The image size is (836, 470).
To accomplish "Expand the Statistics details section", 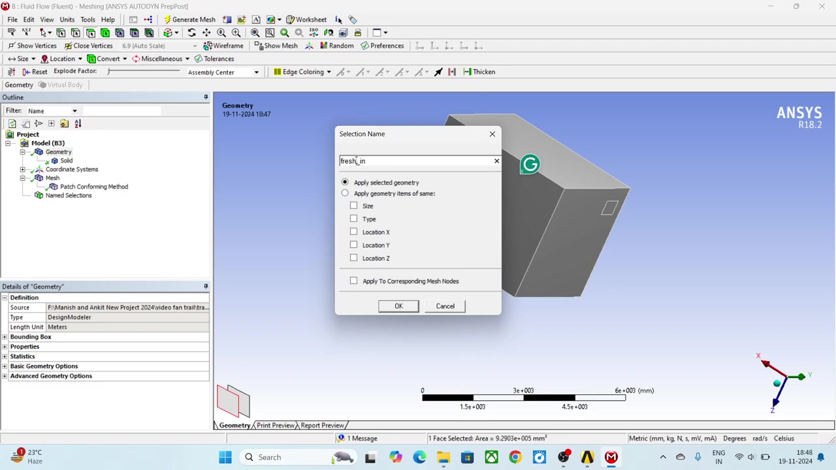I will (5, 356).
